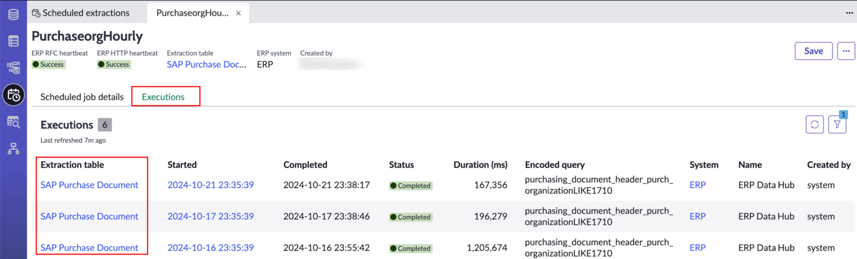857x259 pixels.
Task: Select the duration value 196,279
Action: [490, 216]
